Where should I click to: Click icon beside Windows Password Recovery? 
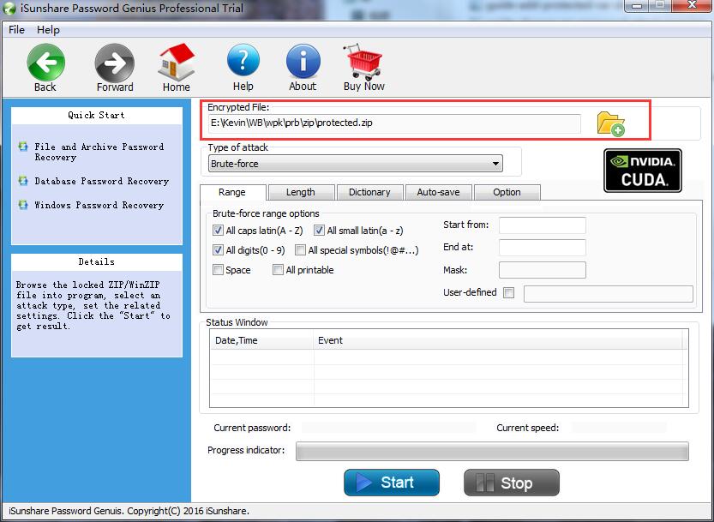coord(23,205)
